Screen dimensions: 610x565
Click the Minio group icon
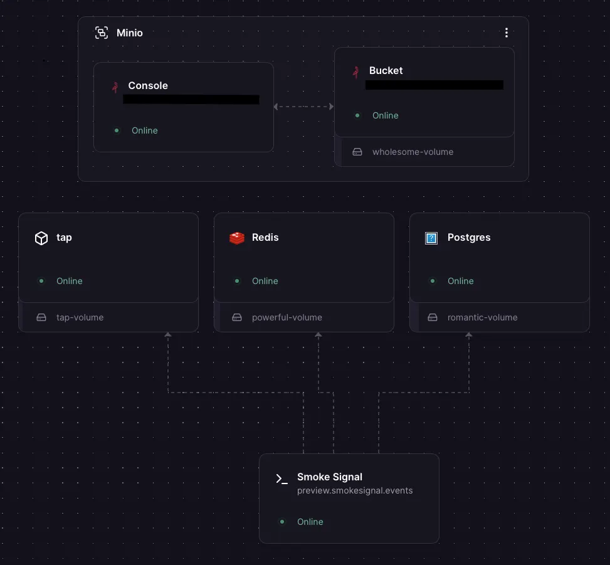pyautogui.click(x=101, y=33)
